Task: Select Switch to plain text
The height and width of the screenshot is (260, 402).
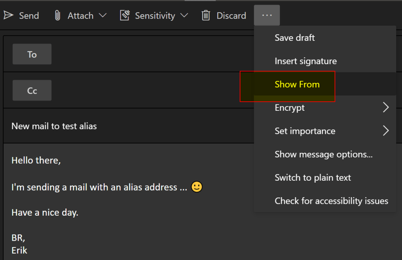Action: [313, 178]
